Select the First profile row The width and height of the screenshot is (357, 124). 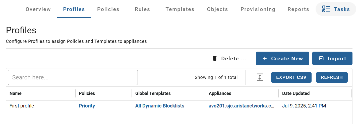179,106
